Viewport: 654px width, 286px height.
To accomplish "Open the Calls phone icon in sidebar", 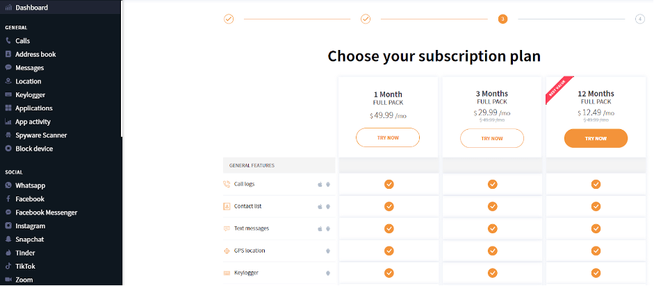I will click(x=8, y=41).
